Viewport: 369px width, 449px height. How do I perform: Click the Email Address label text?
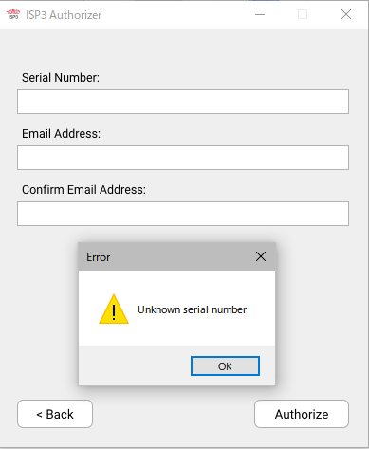pyautogui.click(x=61, y=134)
